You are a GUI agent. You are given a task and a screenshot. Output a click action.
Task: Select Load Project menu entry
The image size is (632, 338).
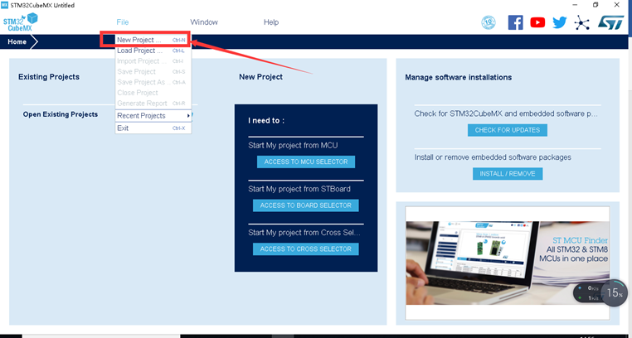point(153,51)
